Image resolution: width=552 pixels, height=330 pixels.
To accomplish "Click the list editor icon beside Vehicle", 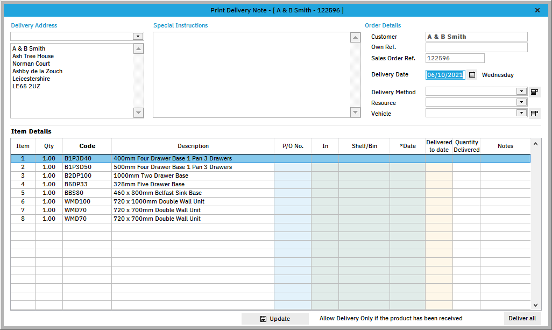I will pos(534,113).
